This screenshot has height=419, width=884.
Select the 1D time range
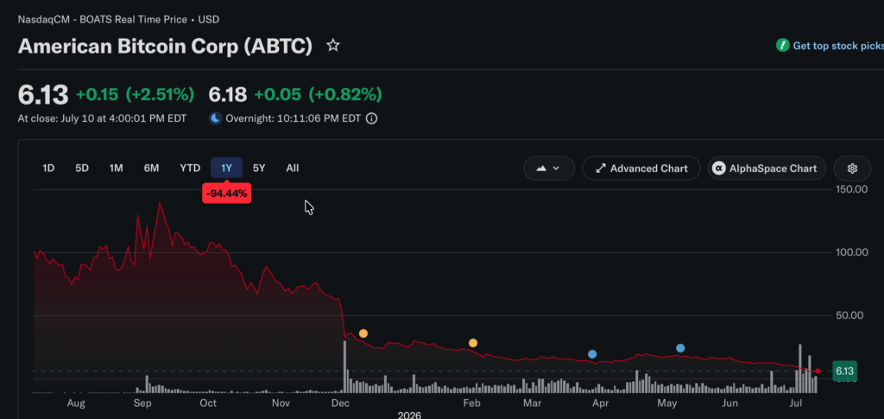(x=48, y=168)
